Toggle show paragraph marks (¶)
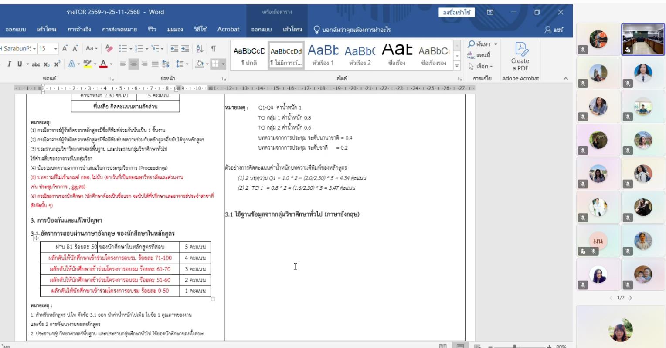The image size is (666, 348). [213, 49]
